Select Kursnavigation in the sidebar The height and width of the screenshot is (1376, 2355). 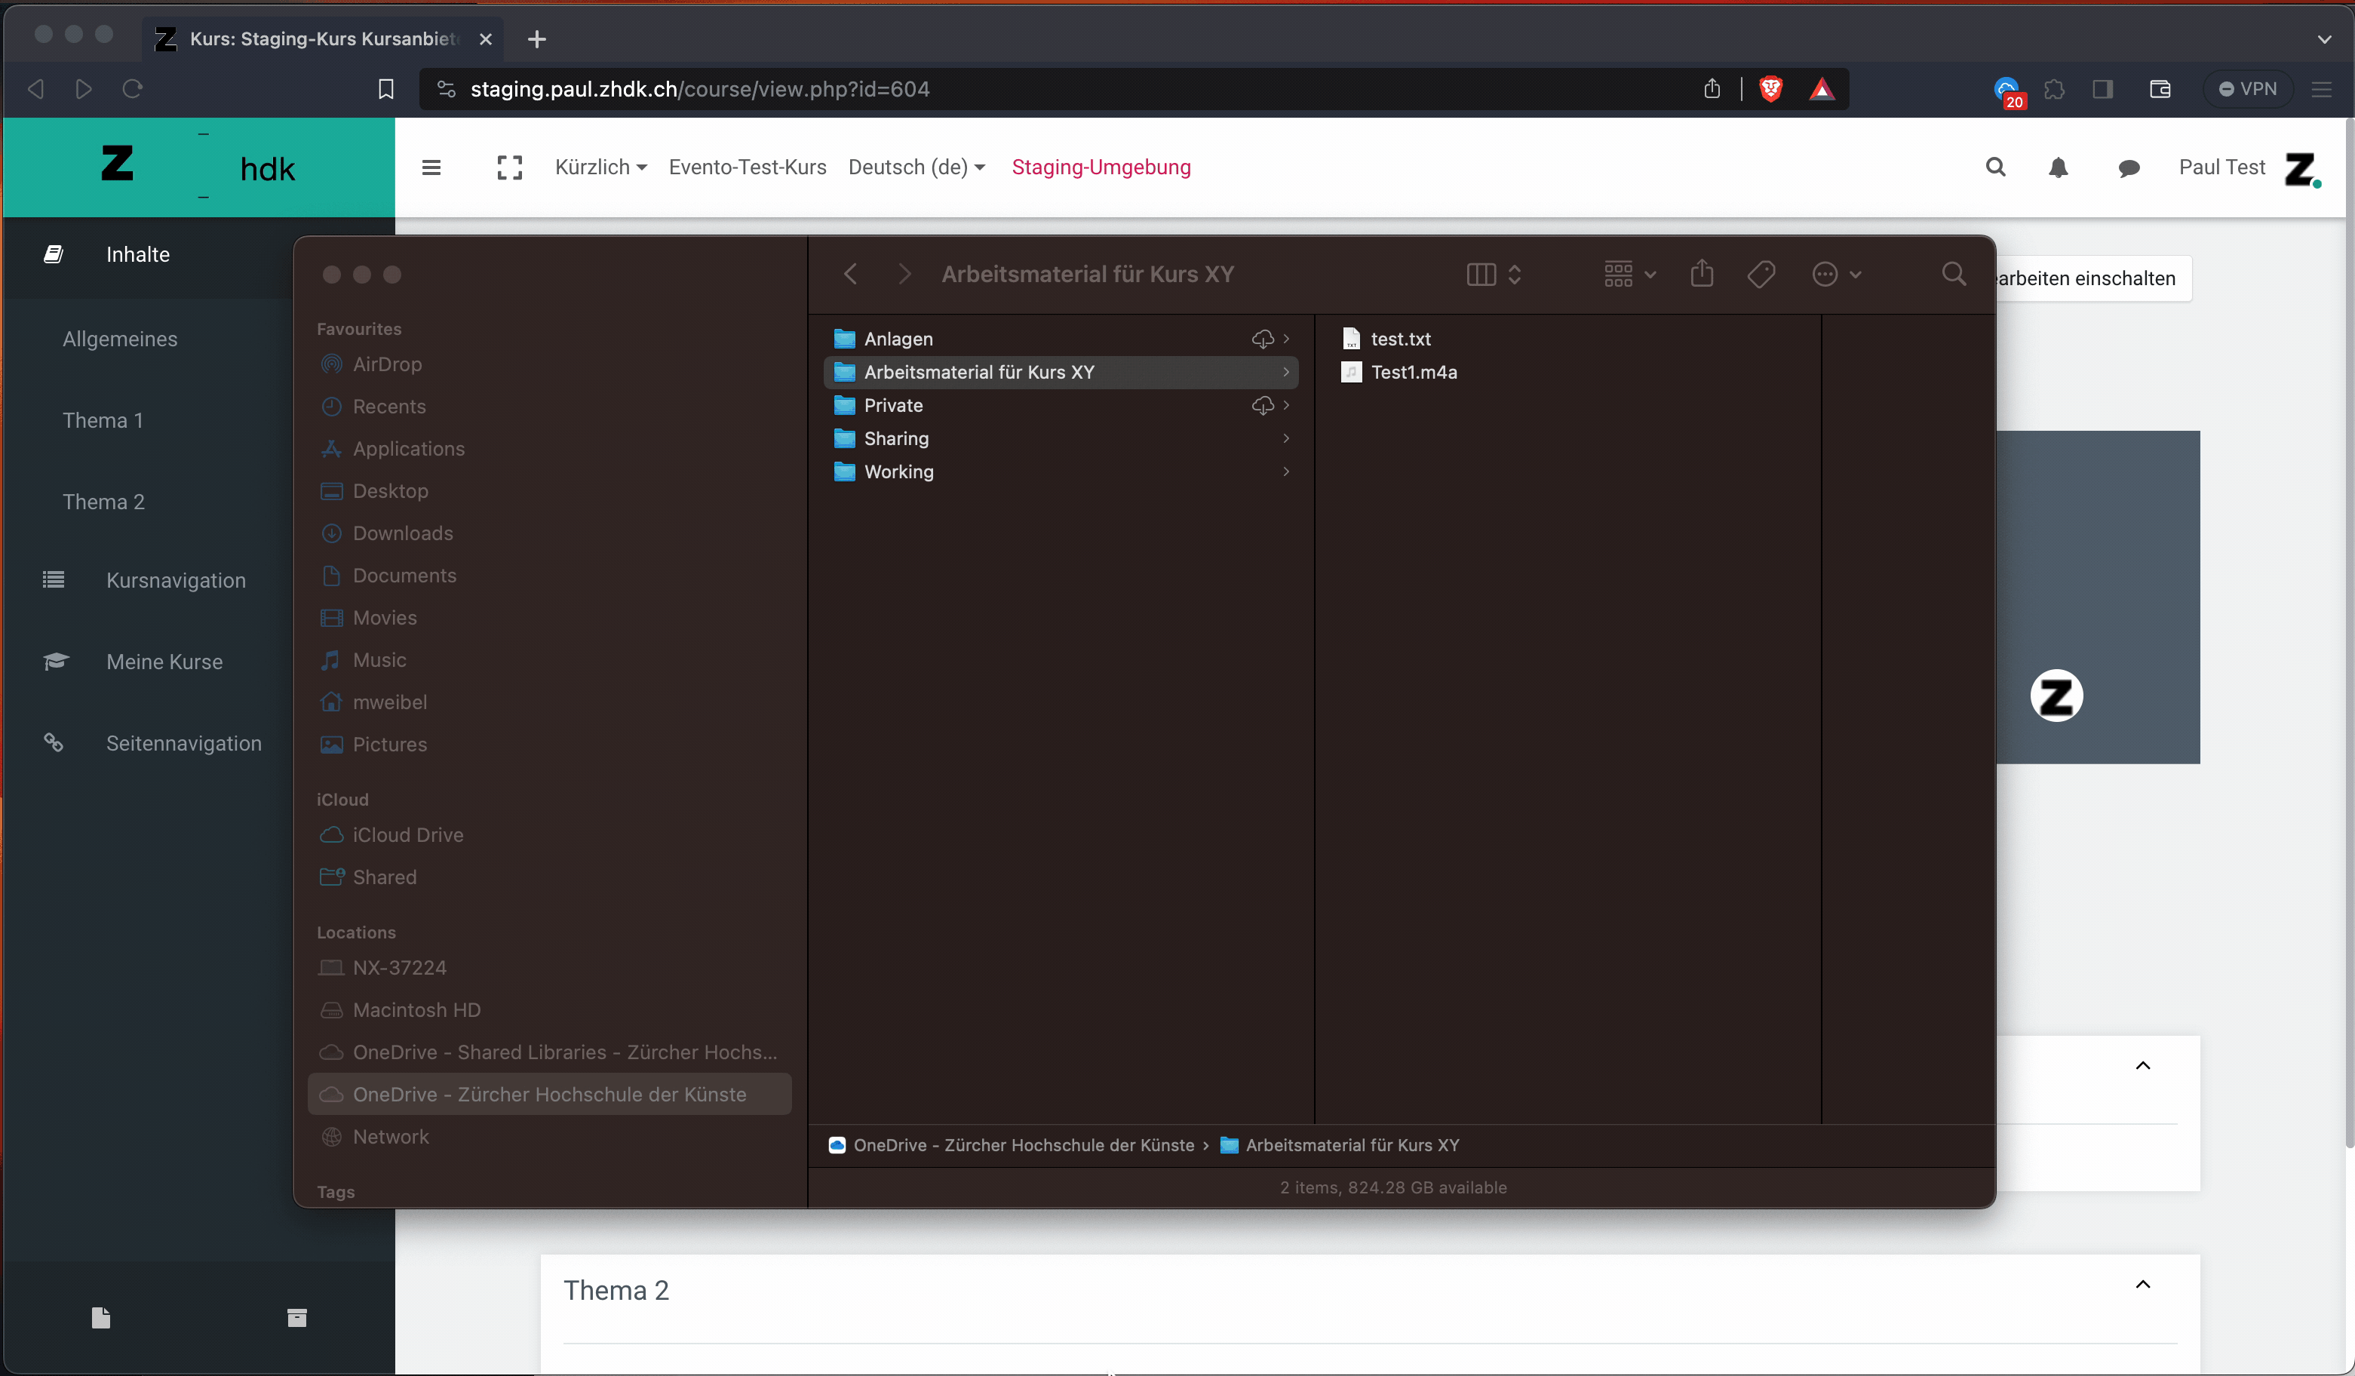pyautogui.click(x=176, y=579)
